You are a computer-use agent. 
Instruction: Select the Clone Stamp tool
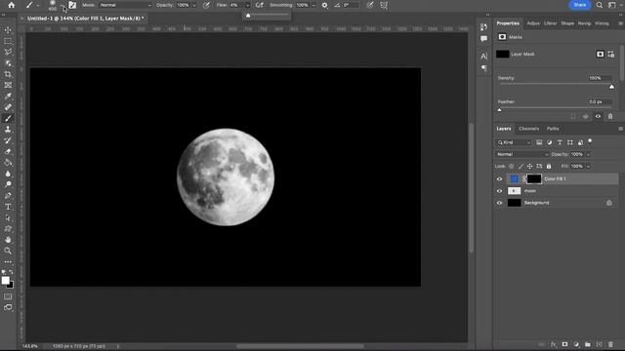pyautogui.click(x=8, y=130)
